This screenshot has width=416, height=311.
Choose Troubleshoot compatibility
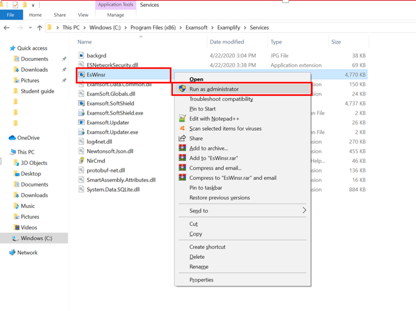221,99
